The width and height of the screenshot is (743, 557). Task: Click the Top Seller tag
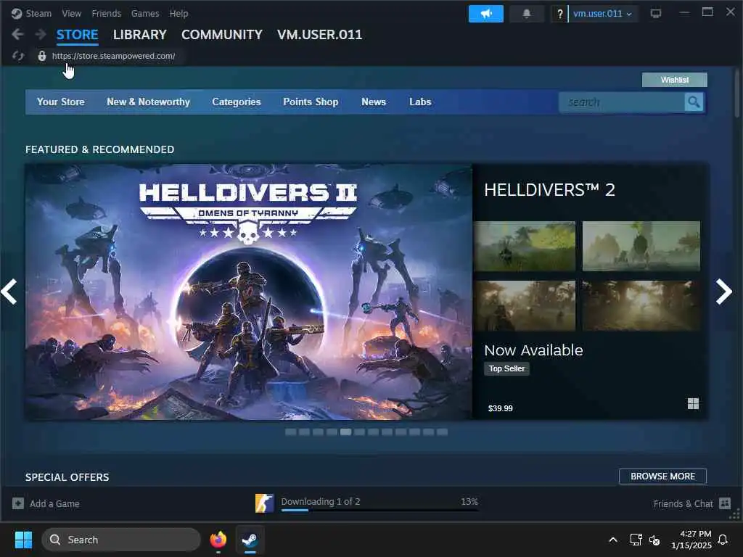(506, 368)
